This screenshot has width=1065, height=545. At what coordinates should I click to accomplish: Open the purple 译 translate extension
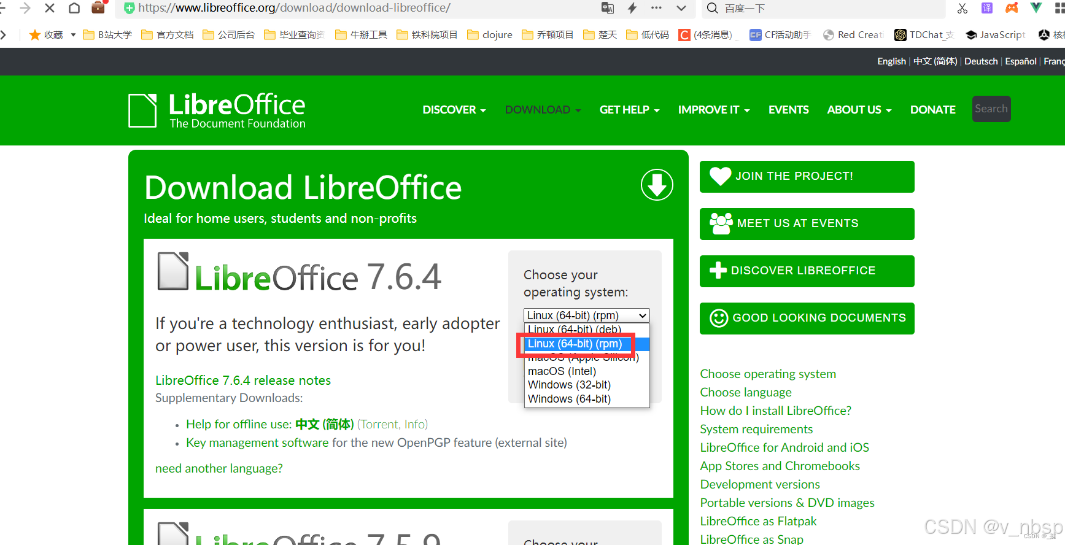[x=987, y=8]
